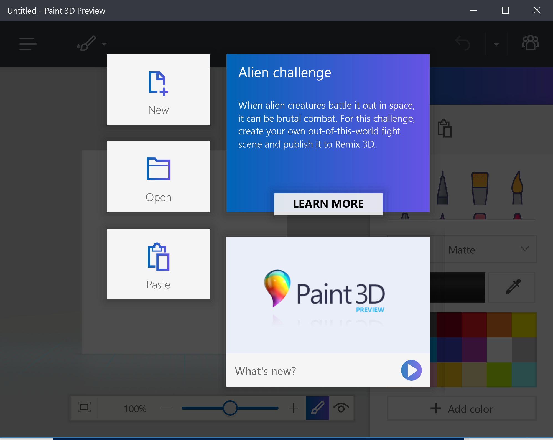Viewport: 553px width, 440px height.
Task: Toggle the eye visibility icon
Action: point(341,408)
